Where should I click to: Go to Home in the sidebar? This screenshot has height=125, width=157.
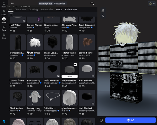(4, 5)
